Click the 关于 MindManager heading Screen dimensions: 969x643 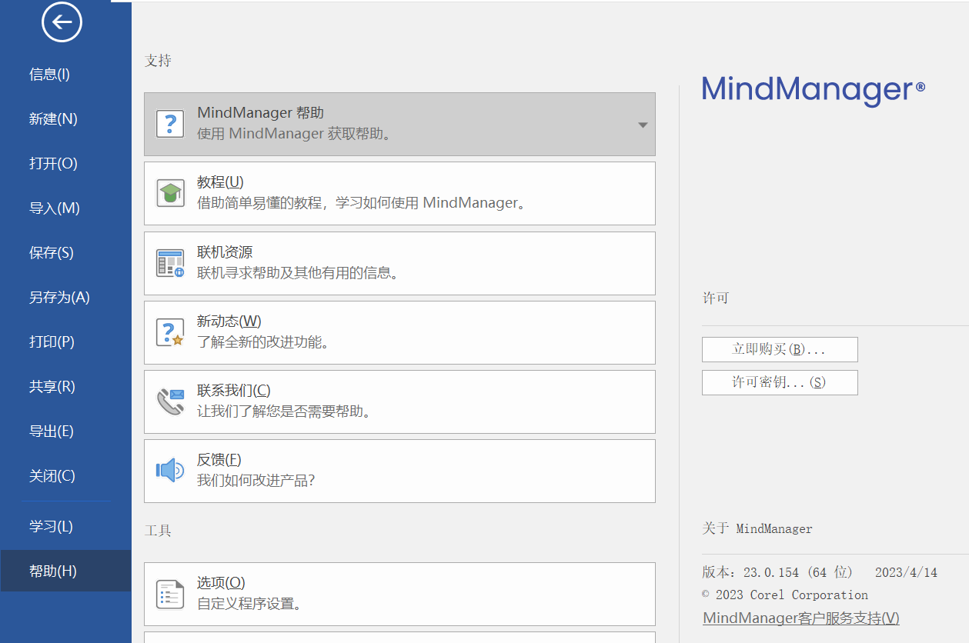(757, 528)
